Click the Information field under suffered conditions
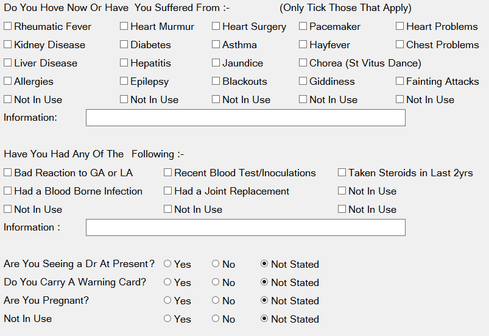 pyautogui.click(x=245, y=118)
